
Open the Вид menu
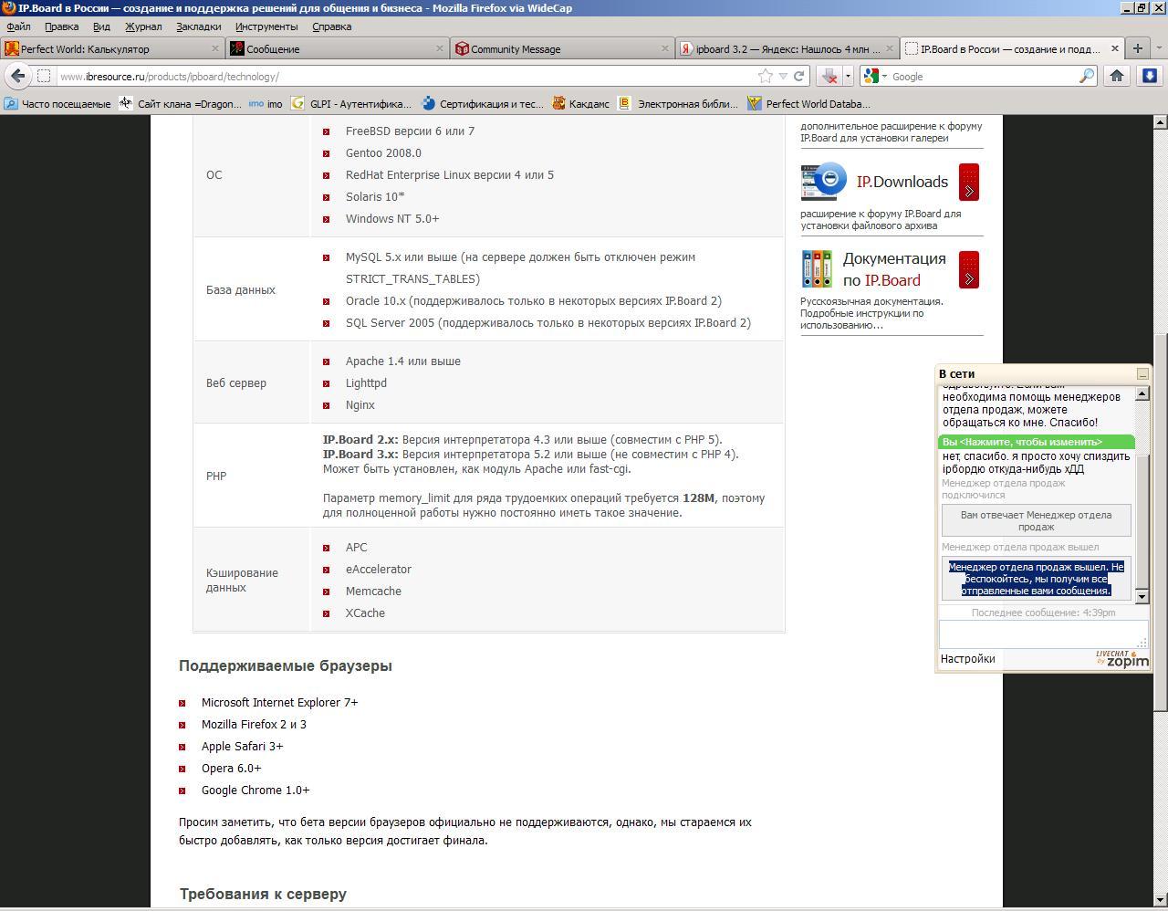coord(101,26)
